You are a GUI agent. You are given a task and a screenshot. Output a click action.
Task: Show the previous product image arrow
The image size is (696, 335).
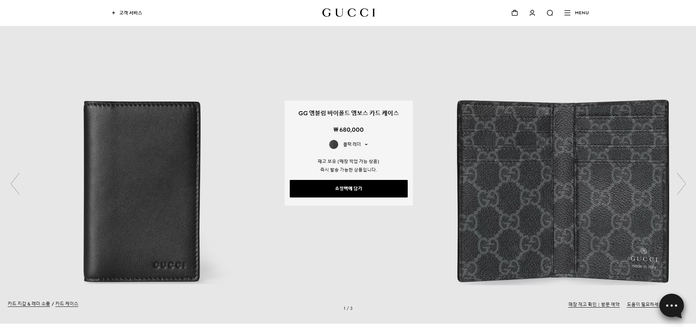click(15, 184)
